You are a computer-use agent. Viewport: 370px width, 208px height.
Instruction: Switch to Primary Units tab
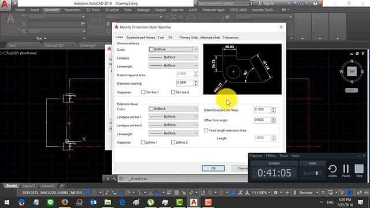(188, 38)
